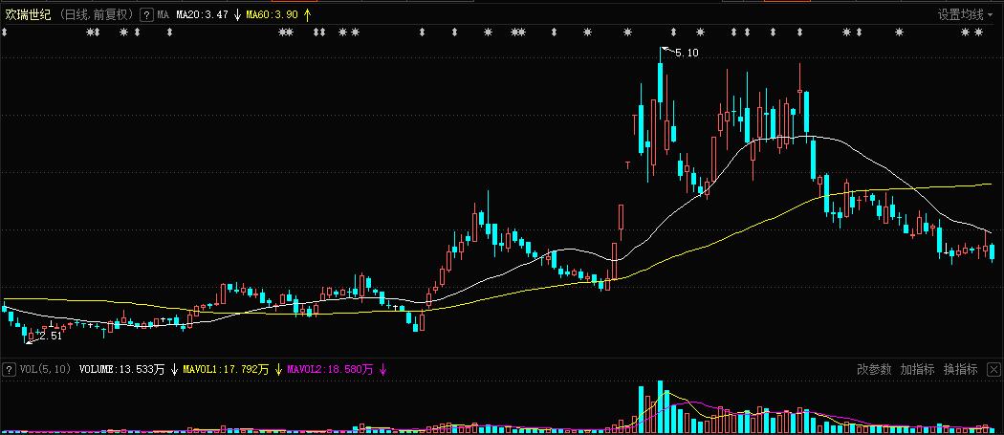The width and height of the screenshot is (1004, 435).
Task: Click the red T marker on the chart
Action: (x=628, y=165)
